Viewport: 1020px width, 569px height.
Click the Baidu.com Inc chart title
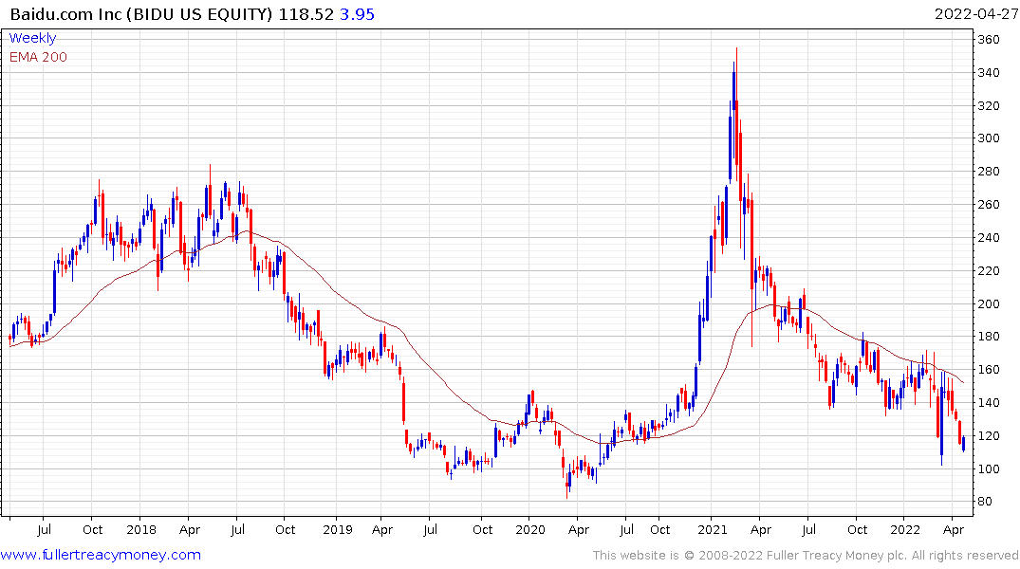point(141,14)
